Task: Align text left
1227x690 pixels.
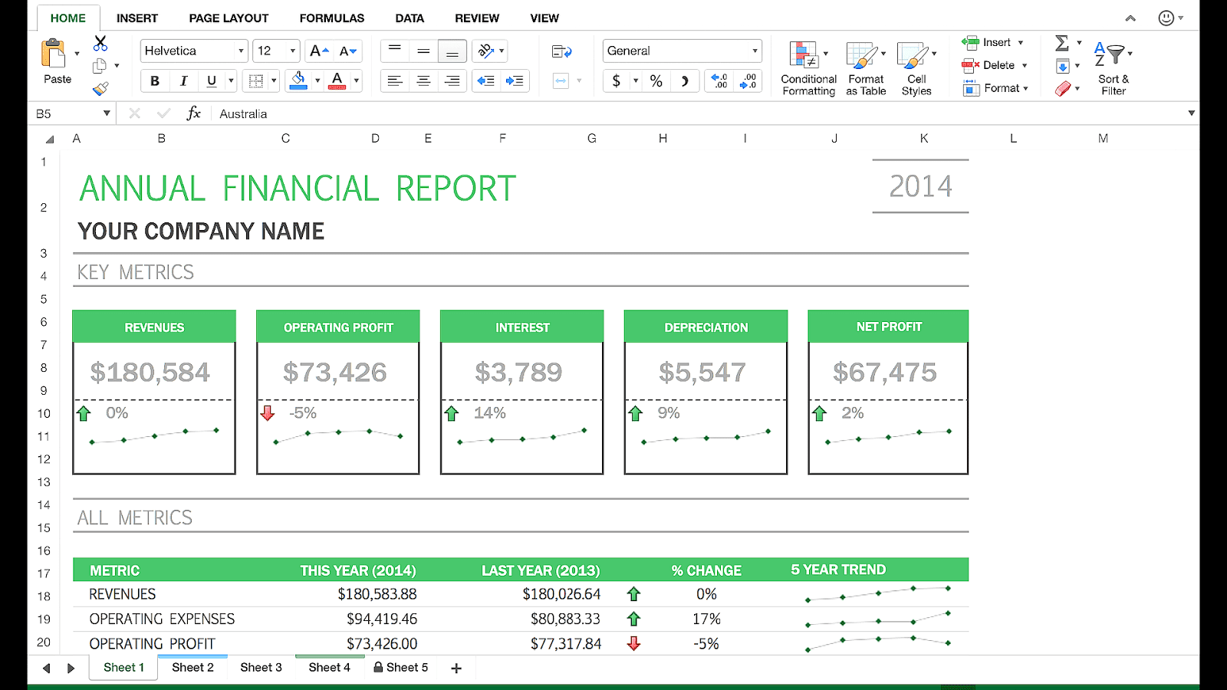Action: coord(395,80)
